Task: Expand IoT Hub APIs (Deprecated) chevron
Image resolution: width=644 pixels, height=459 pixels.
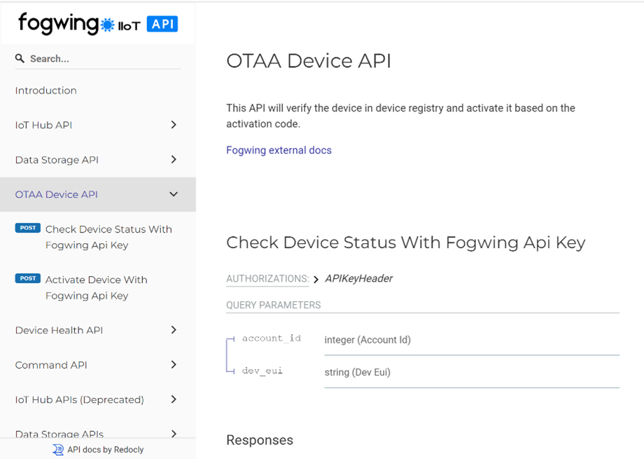Action: coord(174,399)
